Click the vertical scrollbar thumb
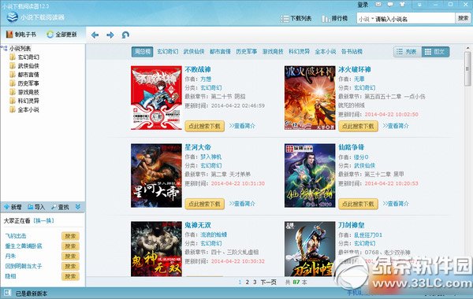The image size is (473, 299). tap(467, 68)
